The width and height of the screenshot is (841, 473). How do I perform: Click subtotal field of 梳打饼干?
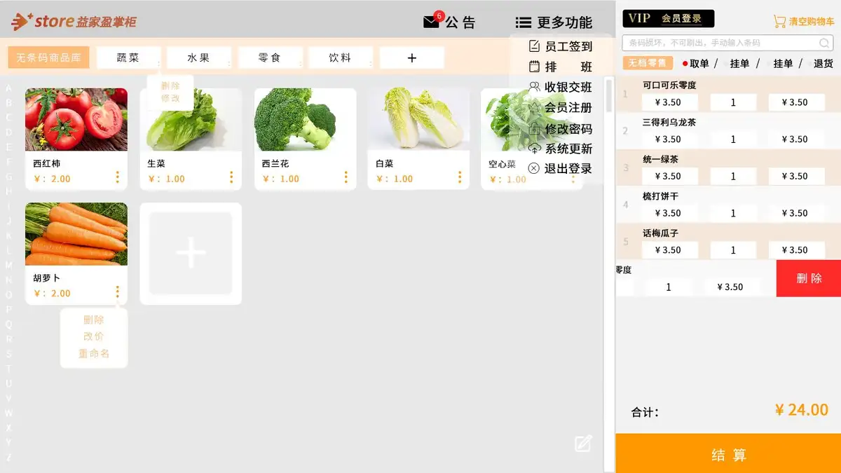point(798,213)
